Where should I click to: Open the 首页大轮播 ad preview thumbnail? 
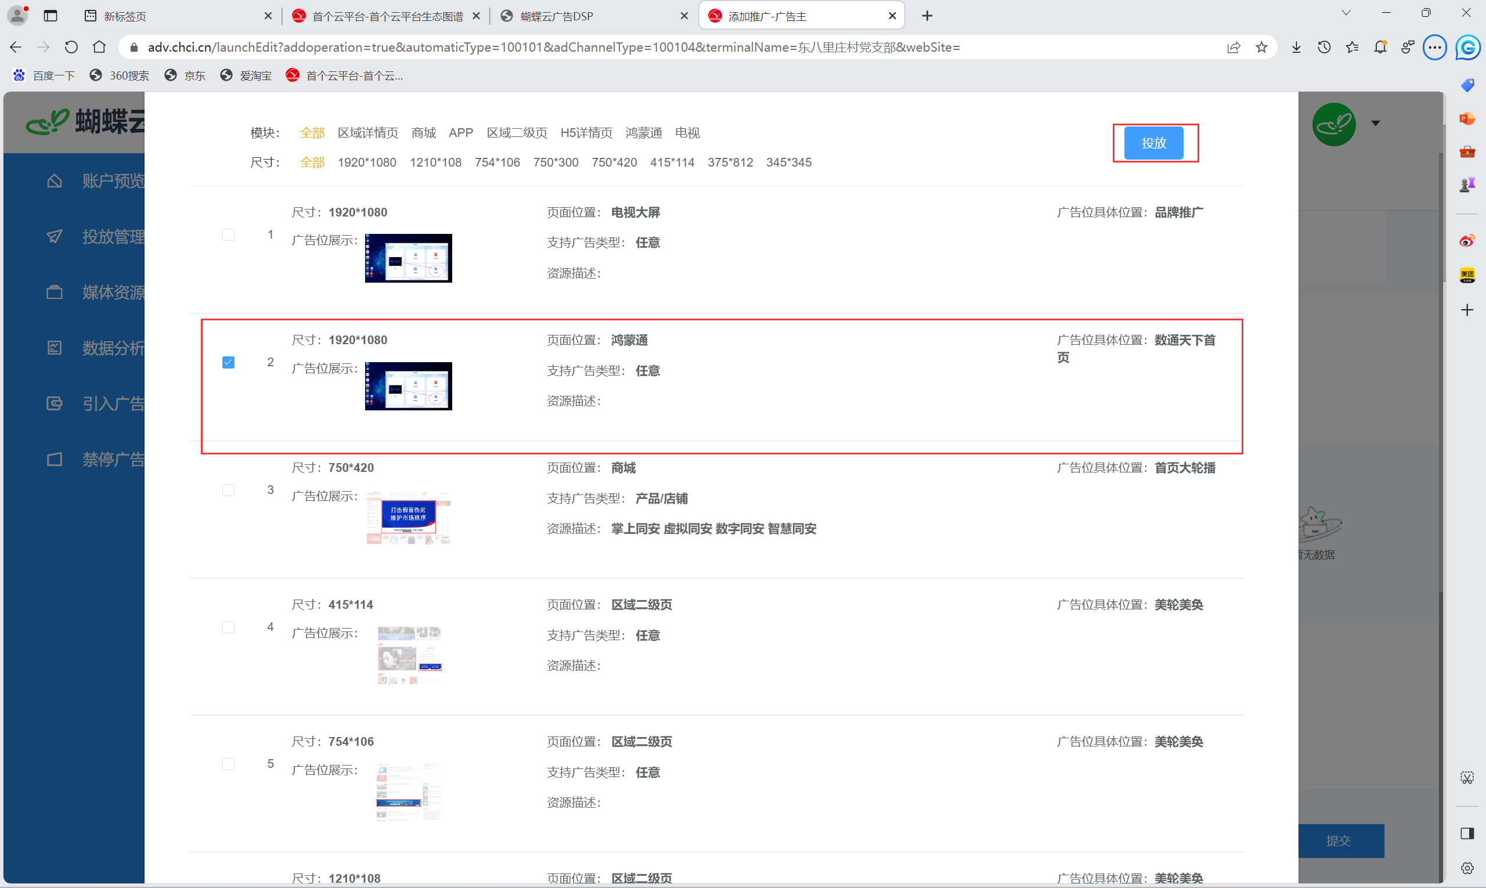(x=408, y=518)
